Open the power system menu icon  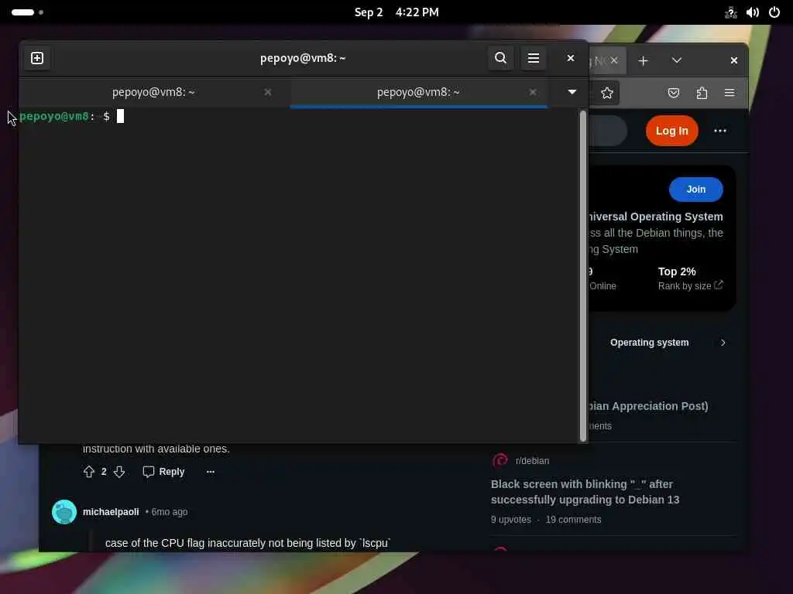(774, 12)
